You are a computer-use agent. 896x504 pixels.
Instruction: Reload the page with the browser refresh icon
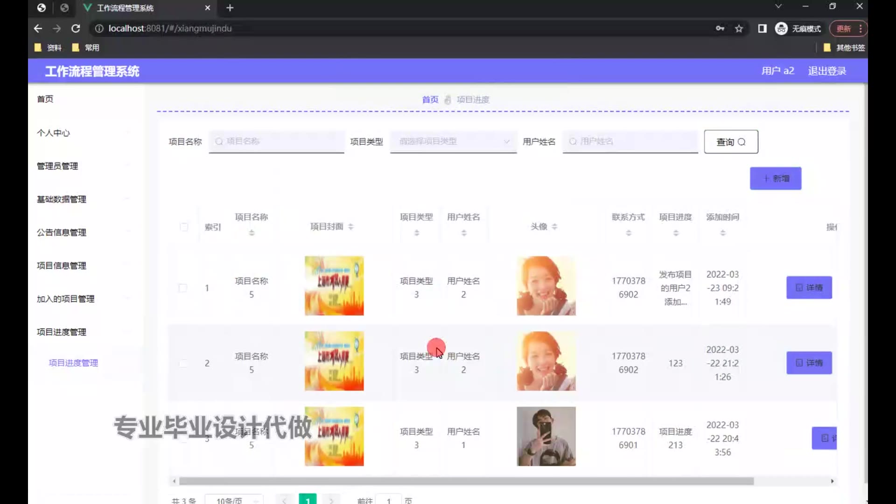(x=76, y=28)
